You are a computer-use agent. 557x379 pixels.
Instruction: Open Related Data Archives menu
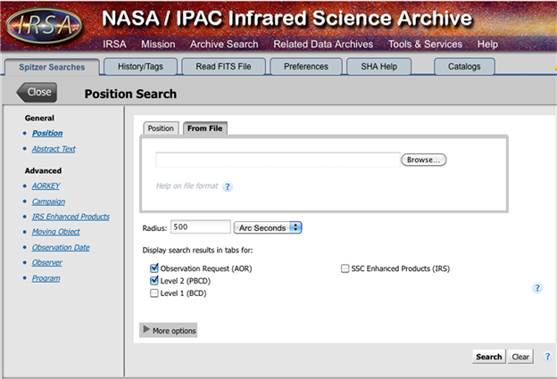(x=323, y=44)
